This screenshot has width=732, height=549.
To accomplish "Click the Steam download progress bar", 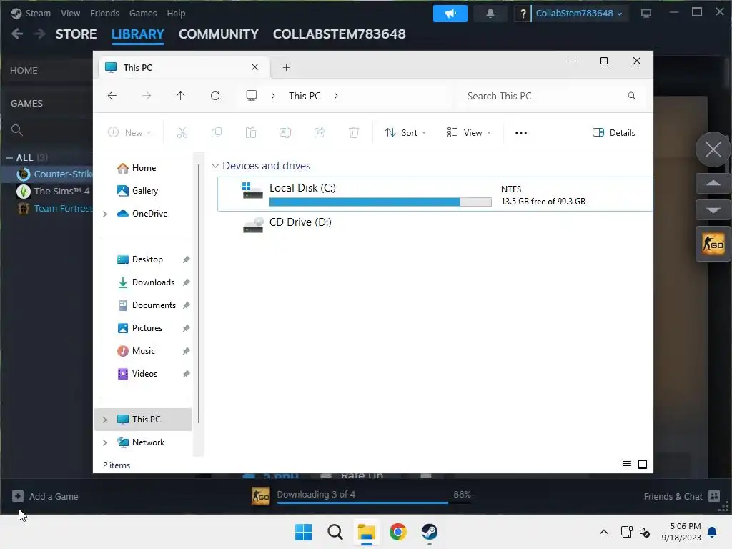I will 374,503.
